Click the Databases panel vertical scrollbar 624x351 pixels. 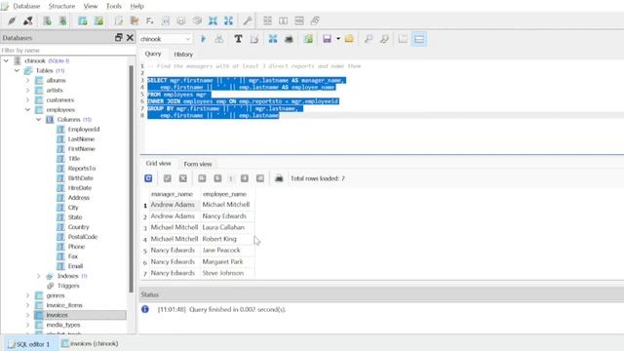coord(131,178)
